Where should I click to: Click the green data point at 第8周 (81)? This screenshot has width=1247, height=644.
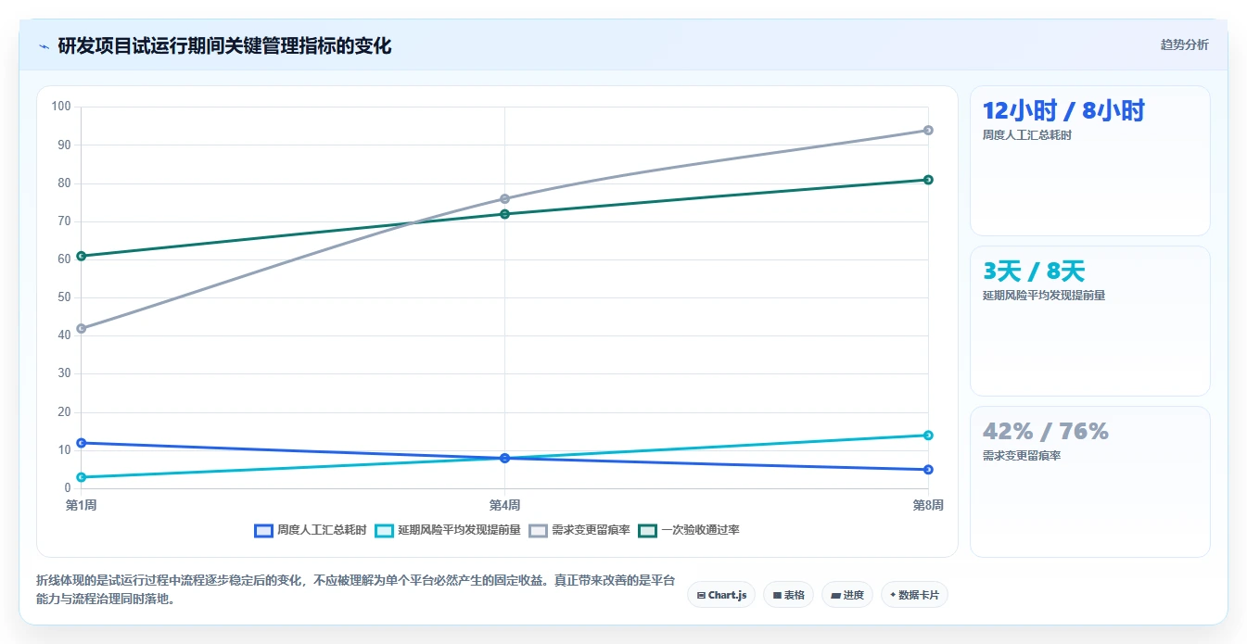click(x=928, y=180)
